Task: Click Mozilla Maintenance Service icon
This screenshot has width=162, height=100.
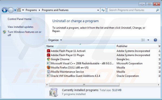Action: coord(48,71)
